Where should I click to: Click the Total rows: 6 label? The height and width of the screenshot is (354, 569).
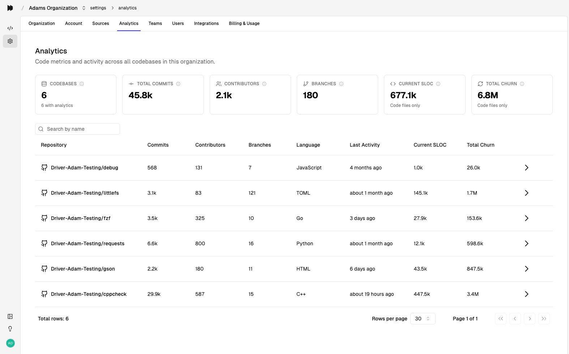53,319
